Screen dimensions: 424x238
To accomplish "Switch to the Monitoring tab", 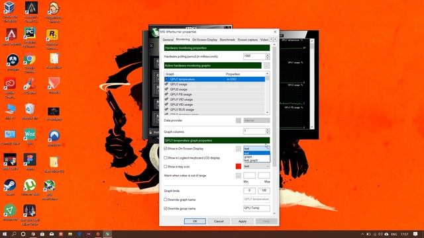I will [183, 40].
